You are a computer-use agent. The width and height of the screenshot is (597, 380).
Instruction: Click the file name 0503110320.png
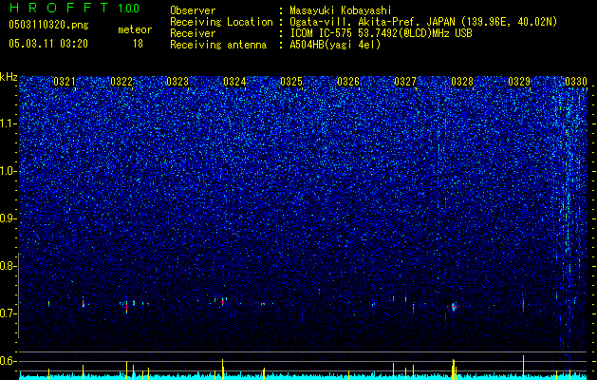point(48,25)
